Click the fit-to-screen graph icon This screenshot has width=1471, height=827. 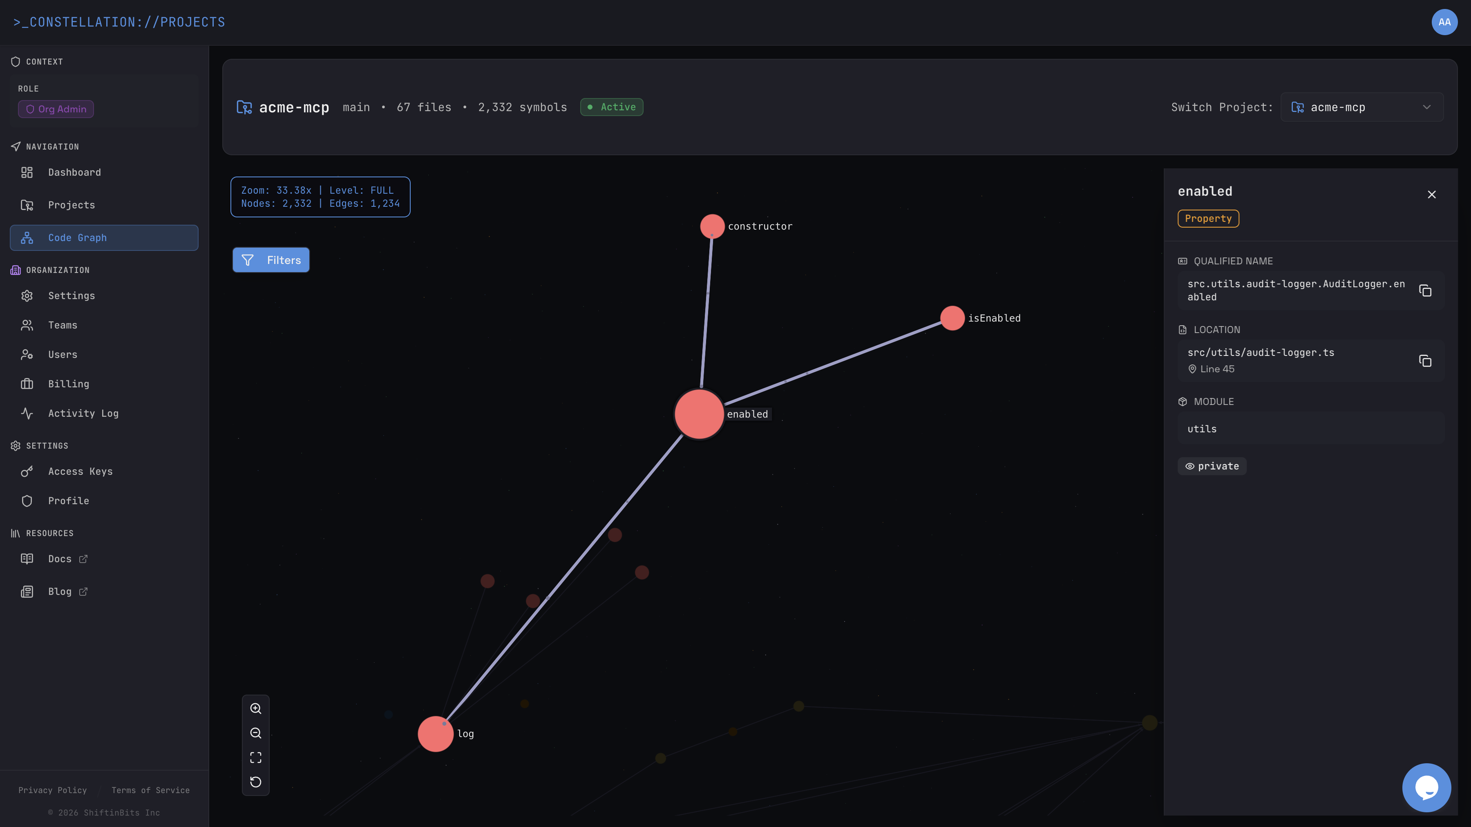tap(256, 757)
